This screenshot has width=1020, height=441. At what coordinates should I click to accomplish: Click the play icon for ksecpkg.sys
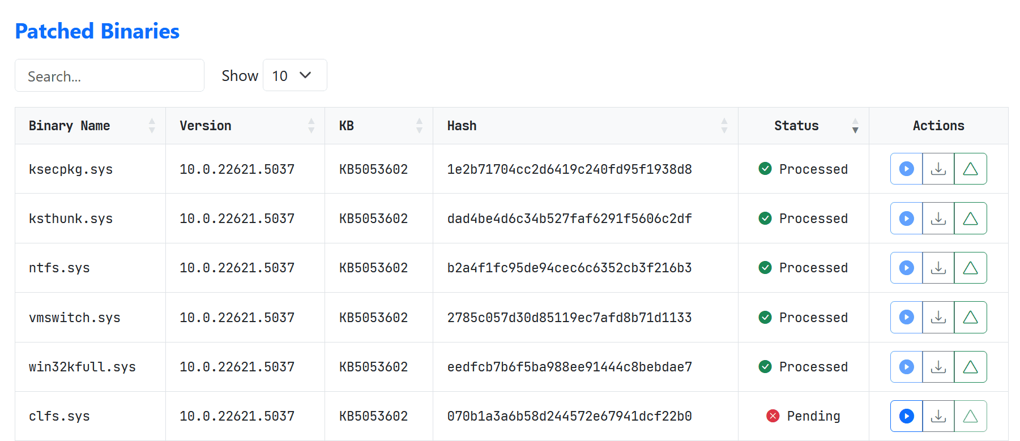click(906, 169)
